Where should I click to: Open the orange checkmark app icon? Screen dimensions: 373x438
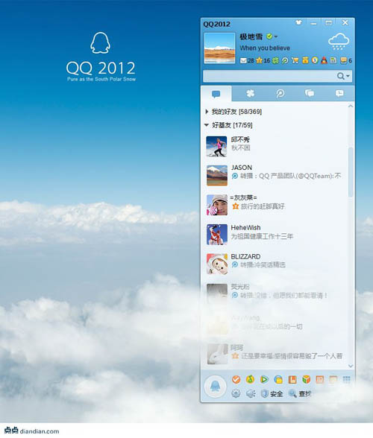tap(236, 379)
